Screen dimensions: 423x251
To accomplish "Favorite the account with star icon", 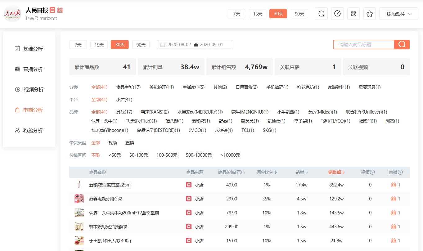I will [370, 14].
